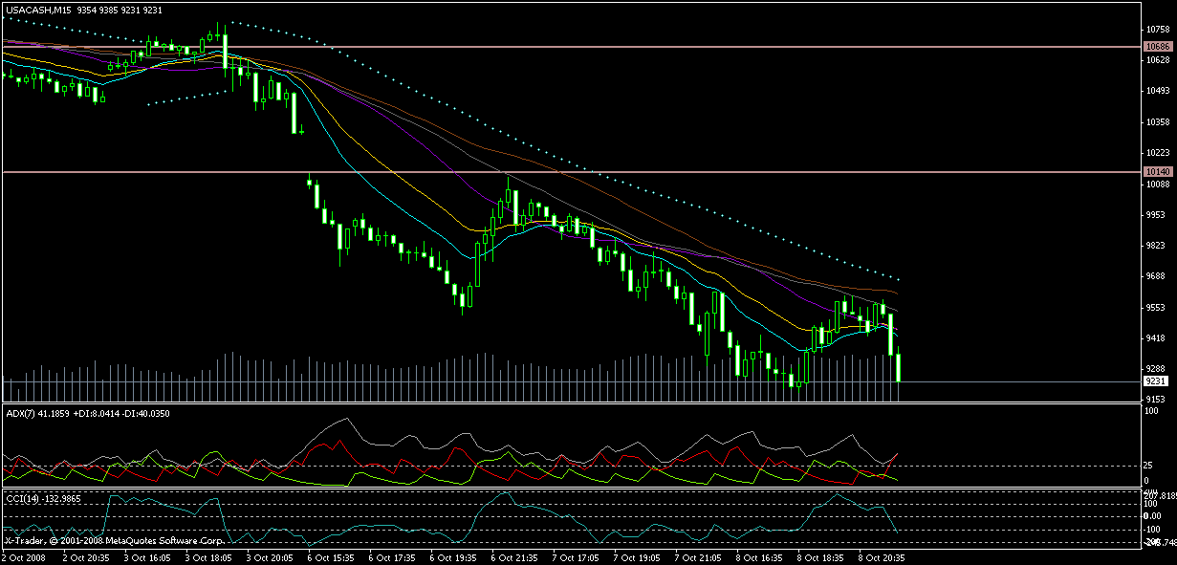The width and height of the screenshot is (1177, 565).
Task: Click the 7 Oct 19:05 time label
Action: [636, 556]
